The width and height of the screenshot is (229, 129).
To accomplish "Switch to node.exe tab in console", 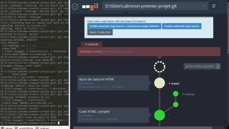I will (x=42, y=128).
